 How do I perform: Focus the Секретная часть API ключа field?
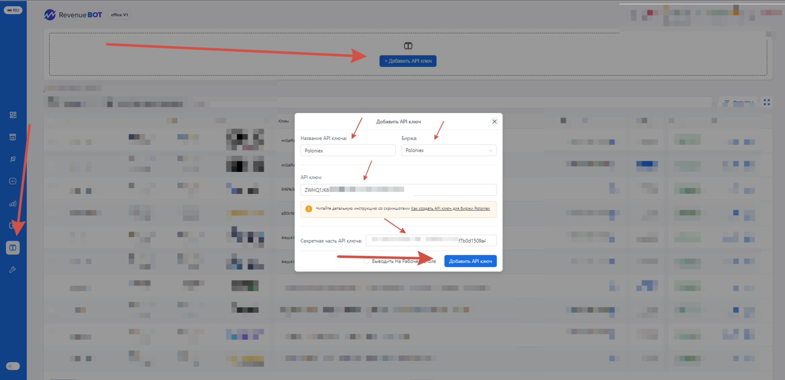coord(431,241)
